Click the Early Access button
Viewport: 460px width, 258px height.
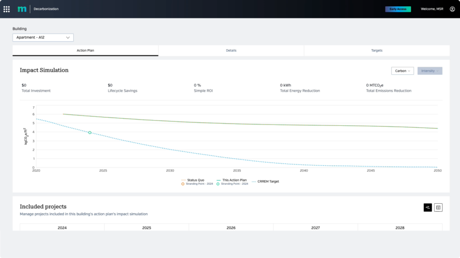click(x=398, y=9)
